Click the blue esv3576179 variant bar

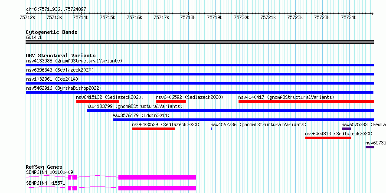tap(243, 120)
